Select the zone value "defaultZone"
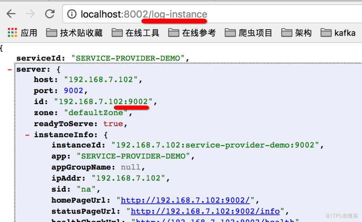Screen dimensions: 362x222 click(96, 113)
